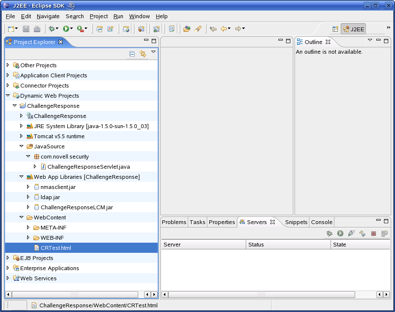395x312 pixels.
Task: Switch to the Console tab
Action: [x=322, y=222]
